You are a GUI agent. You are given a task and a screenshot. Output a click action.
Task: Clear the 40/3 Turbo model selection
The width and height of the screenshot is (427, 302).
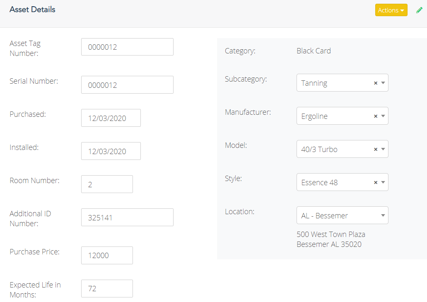[376, 150]
